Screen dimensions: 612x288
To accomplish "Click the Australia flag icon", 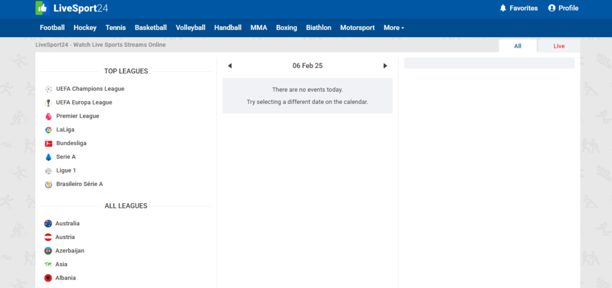I will coord(48,223).
